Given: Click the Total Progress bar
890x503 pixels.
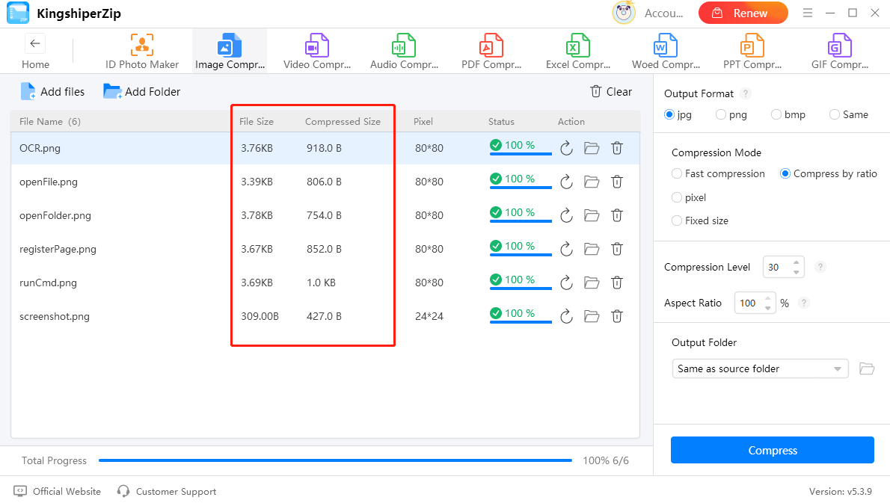Looking at the screenshot, I should [335, 461].
